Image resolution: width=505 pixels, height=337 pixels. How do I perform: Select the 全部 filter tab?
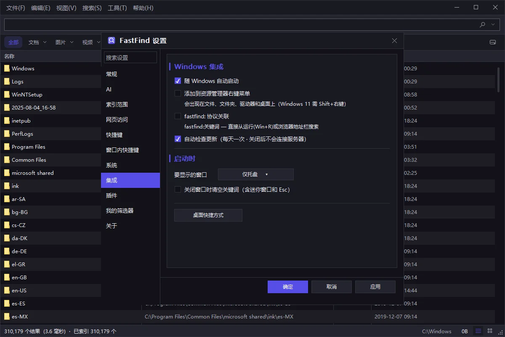(x=13, y=42)
